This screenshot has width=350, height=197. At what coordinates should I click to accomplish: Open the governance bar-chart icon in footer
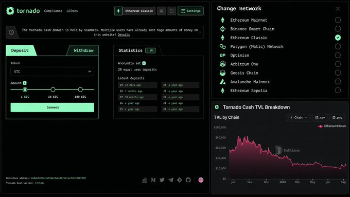point(145,180)
